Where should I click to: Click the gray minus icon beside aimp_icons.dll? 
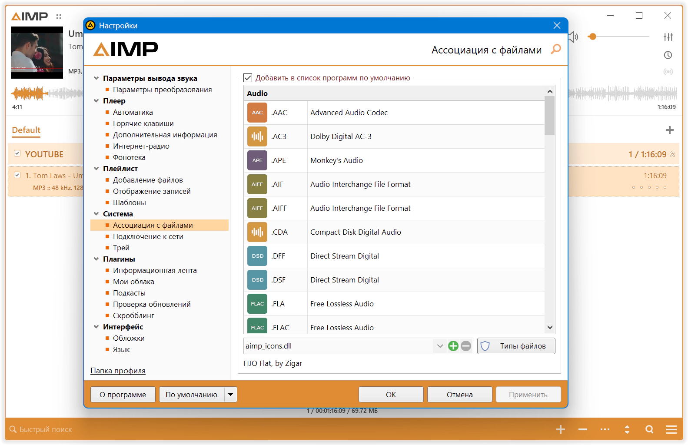click(466, 346)
